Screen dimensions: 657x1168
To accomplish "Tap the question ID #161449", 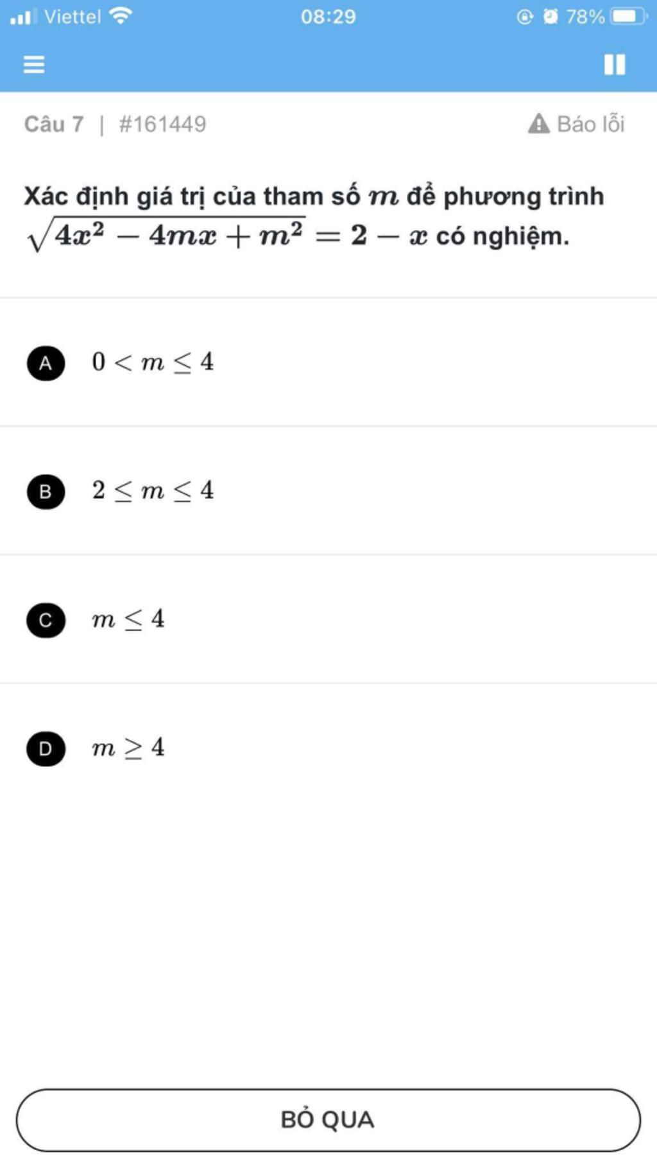I will tap(162, 124).
